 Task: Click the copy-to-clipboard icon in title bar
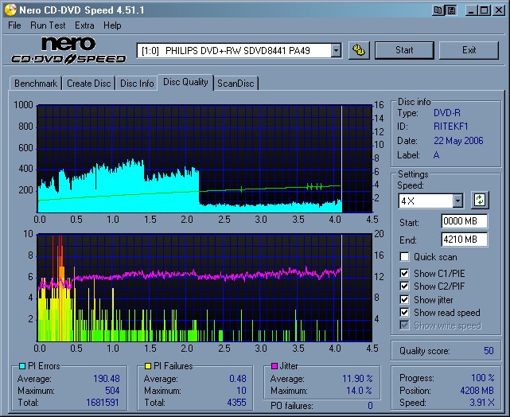[438, 10]
